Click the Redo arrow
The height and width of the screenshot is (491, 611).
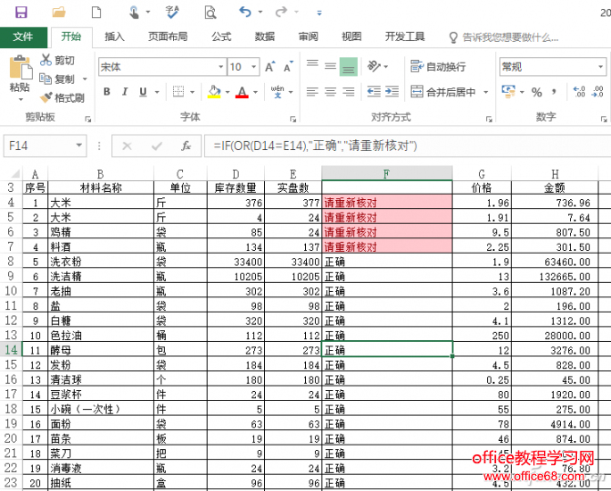[281, 12]
